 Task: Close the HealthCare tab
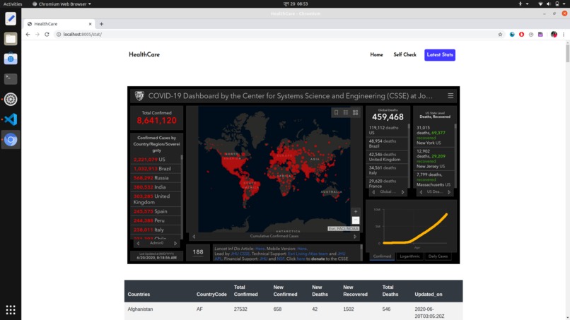(x=90, y=24)
